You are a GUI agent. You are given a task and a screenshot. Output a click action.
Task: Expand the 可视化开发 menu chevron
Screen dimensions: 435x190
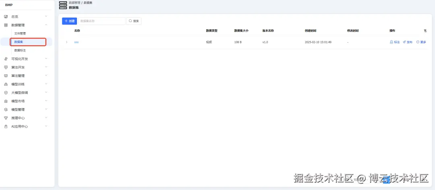(46, 59)
